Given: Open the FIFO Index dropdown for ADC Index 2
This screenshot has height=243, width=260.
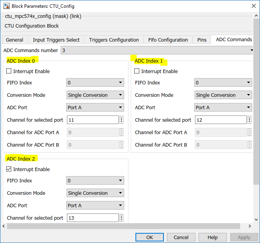Looking at the screenshot, I should pos(95,180).
